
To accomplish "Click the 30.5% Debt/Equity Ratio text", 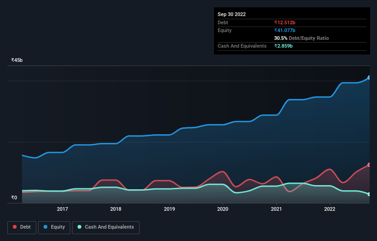I will 302,38.
